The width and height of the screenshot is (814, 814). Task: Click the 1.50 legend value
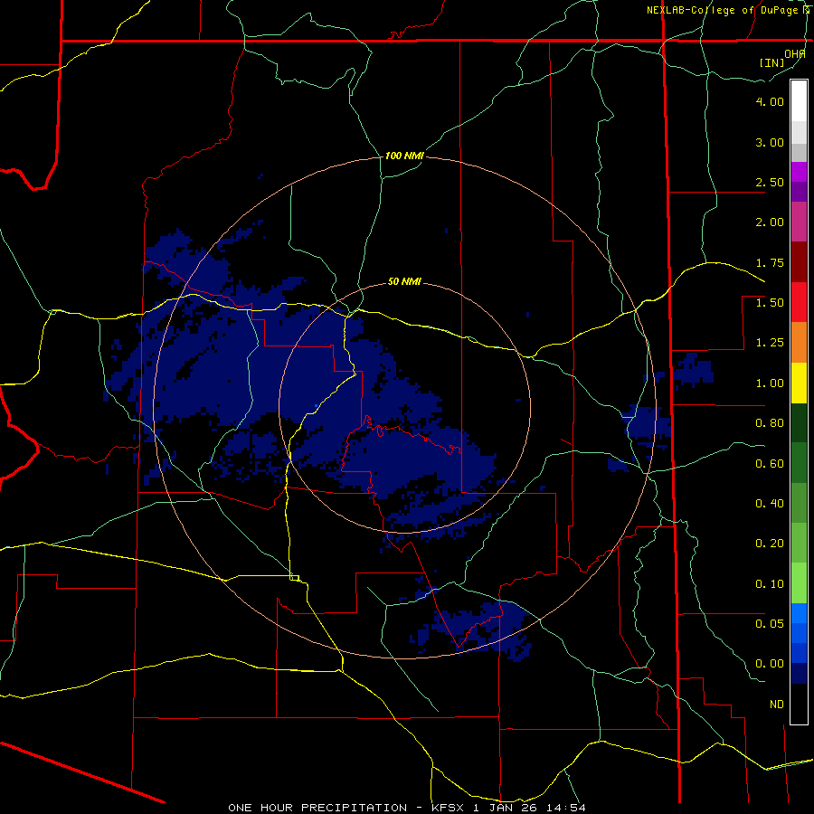[770, 303]
